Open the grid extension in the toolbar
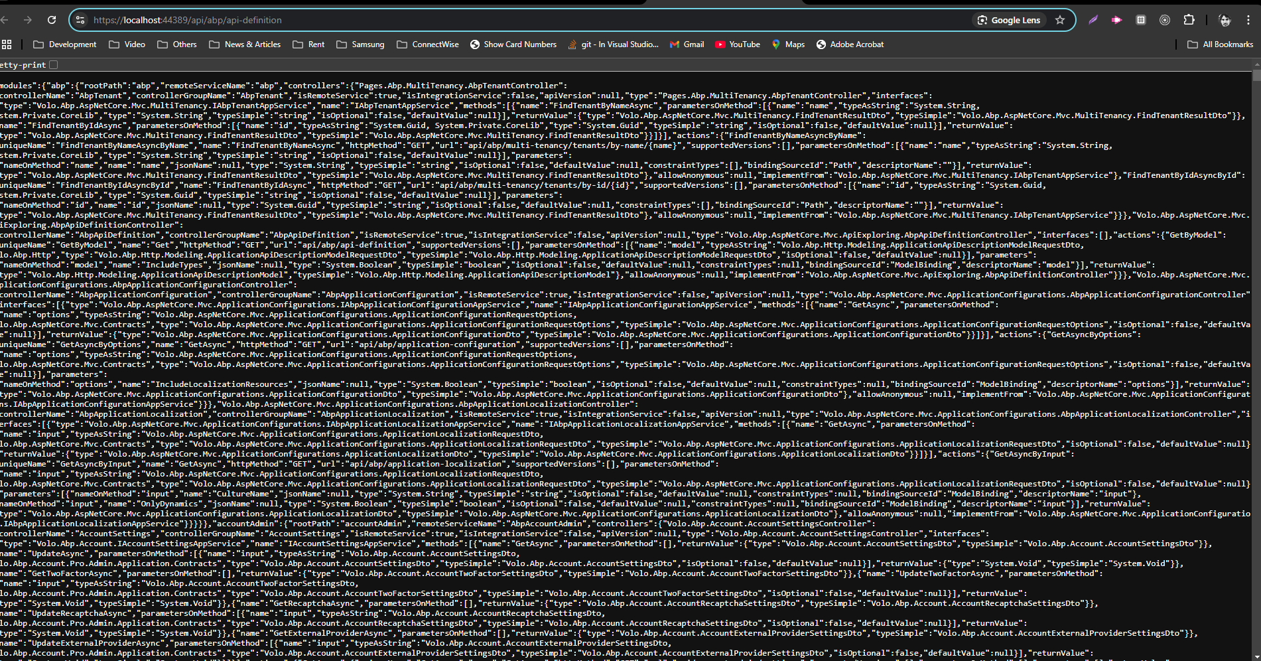Screen dimensions: 1261x661 [x=1141, y=20]
